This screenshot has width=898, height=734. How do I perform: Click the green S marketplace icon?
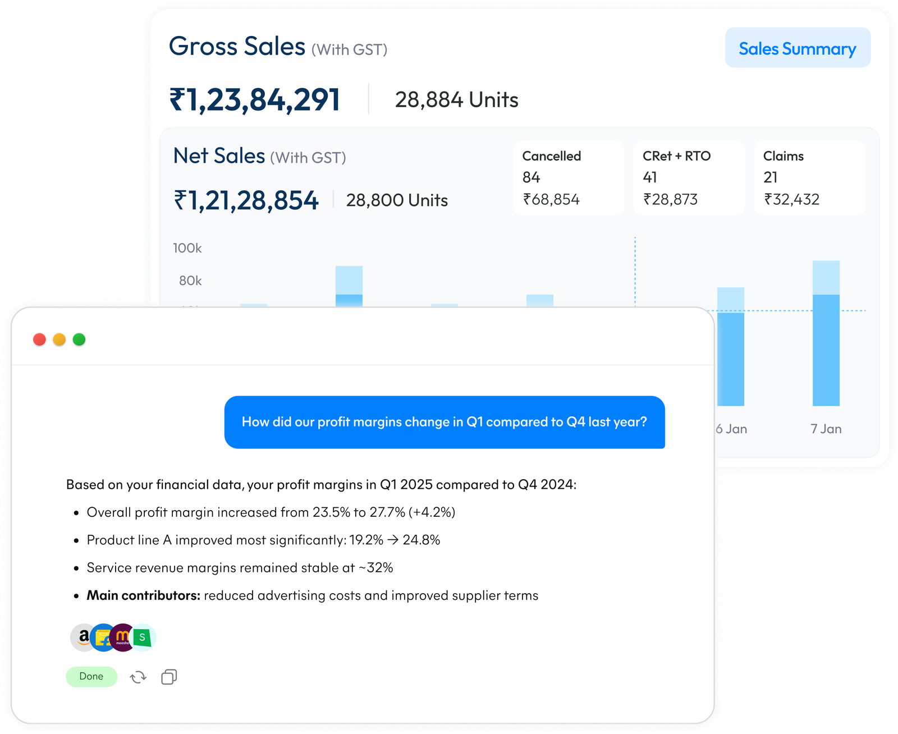(143, 637)
